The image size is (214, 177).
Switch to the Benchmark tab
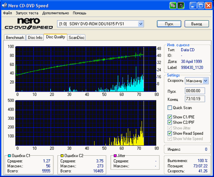[15, 37]
